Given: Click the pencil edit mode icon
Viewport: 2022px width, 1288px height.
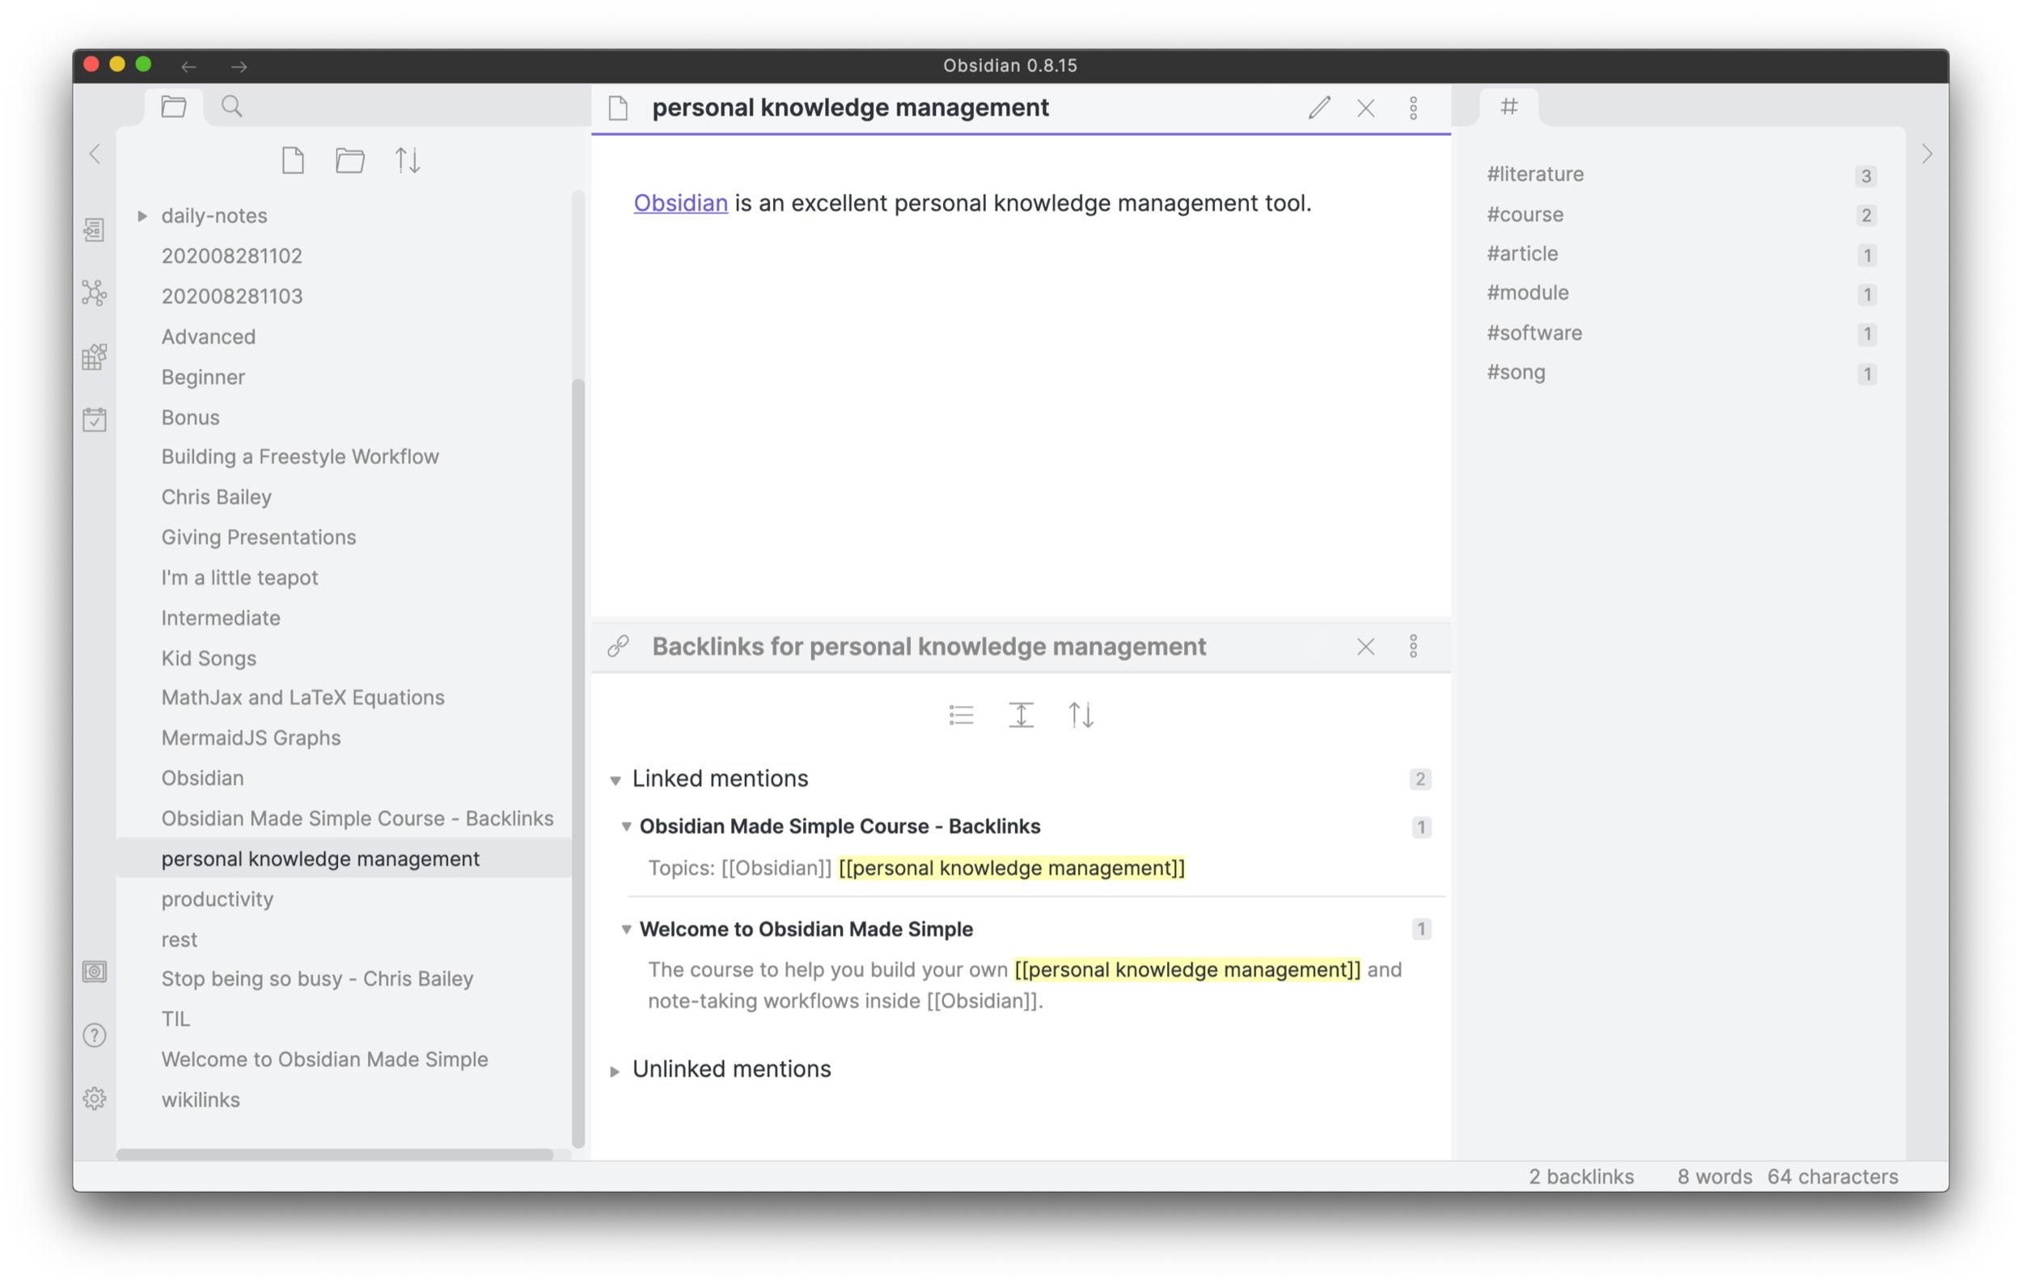Looking at the screenshot, I should [x=1319, y=108].
